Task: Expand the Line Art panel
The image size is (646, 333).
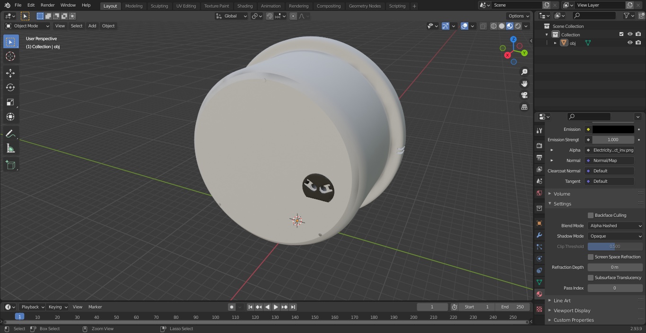Action: 562,300
